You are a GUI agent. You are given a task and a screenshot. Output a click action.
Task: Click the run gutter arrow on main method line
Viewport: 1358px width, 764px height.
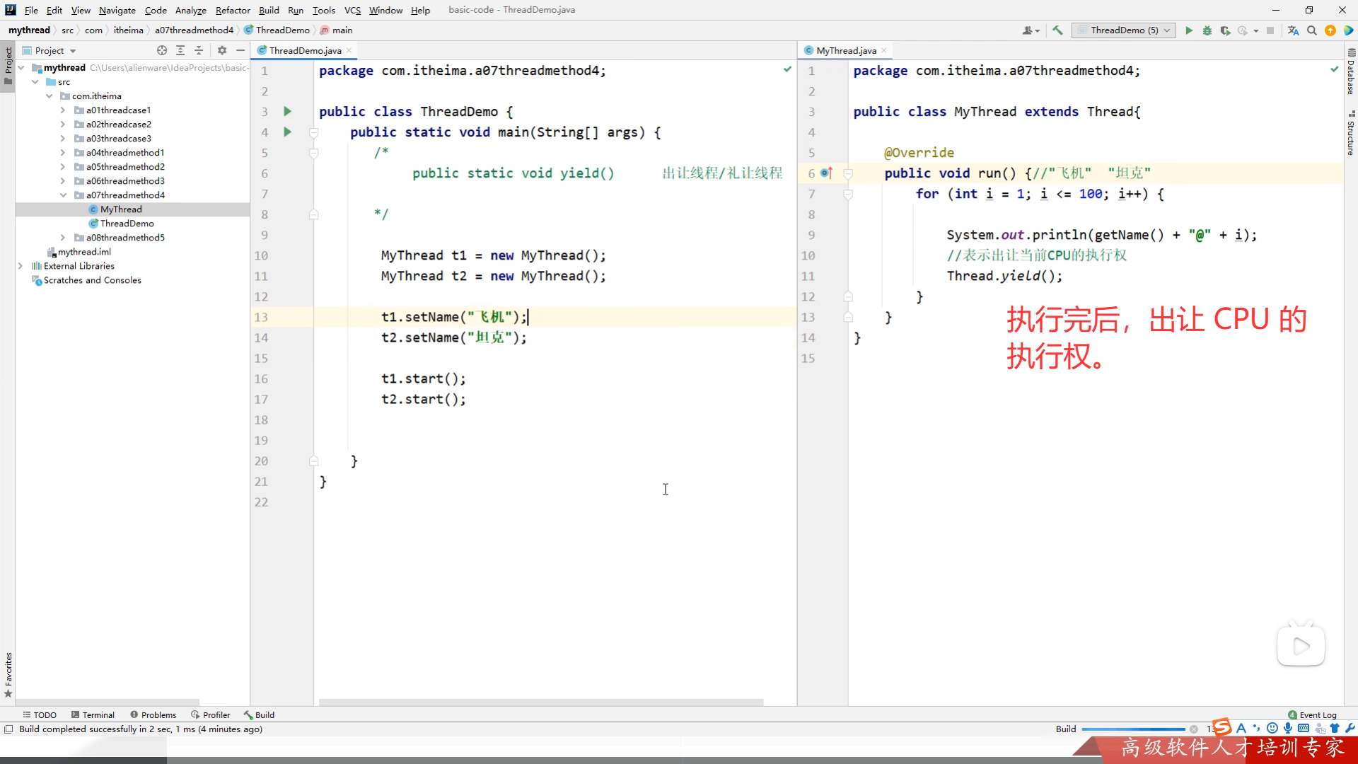(x=287, y=132)
